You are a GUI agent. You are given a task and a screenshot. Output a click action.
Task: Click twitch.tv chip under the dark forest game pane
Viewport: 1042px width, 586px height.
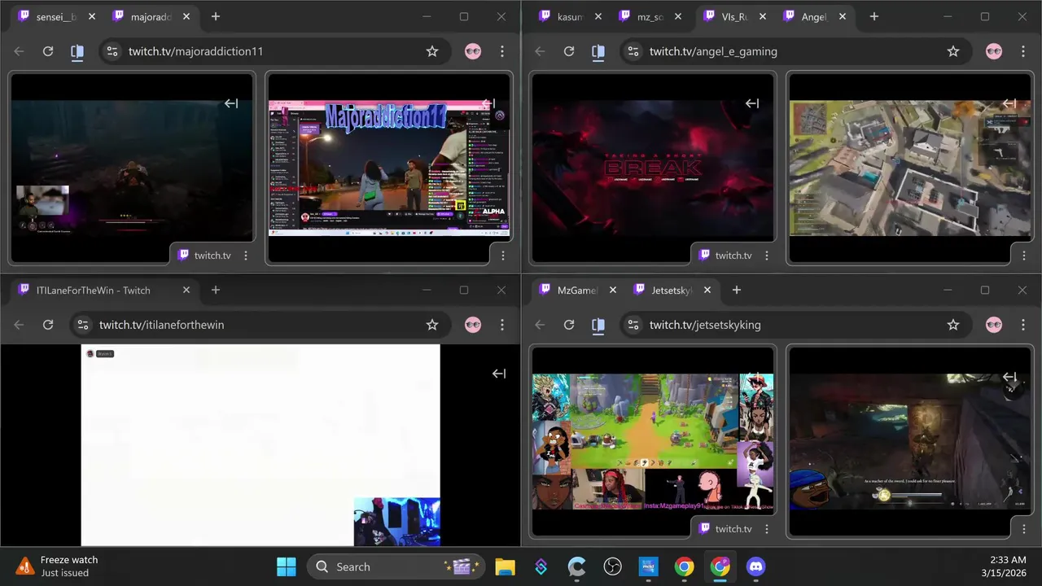204,256
